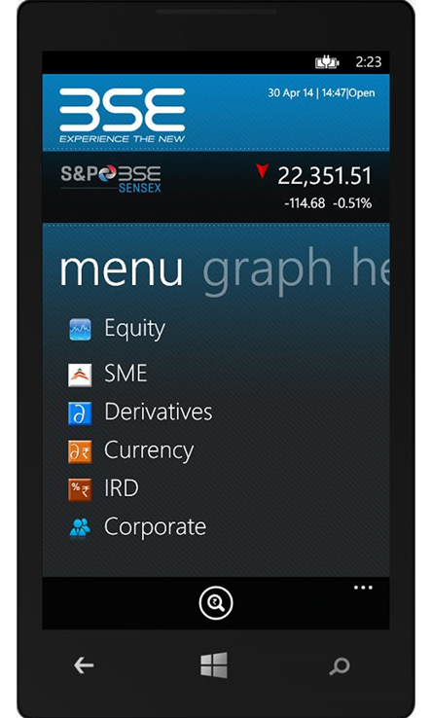Open the Corporate menu entry
431x718 pixels.
tap(156, 527)
